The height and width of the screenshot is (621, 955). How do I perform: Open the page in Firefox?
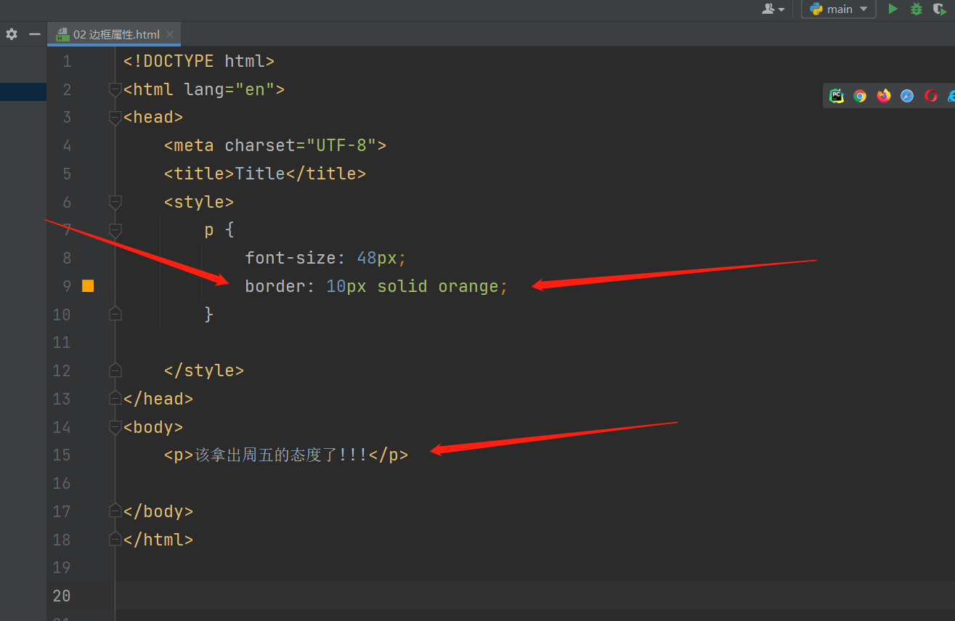point(884,96)
